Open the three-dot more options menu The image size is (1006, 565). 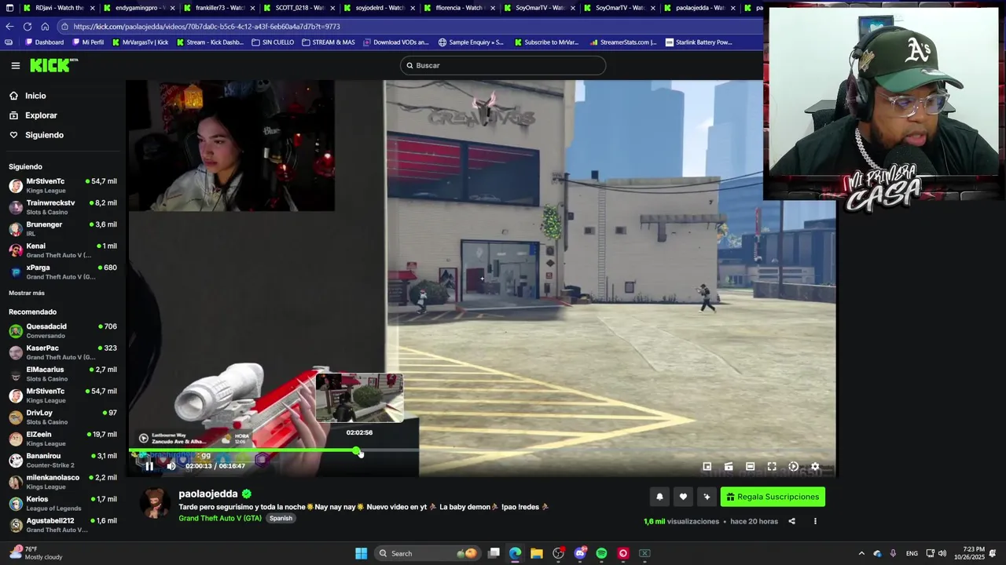pyautogui.click(x=815, y=521)
